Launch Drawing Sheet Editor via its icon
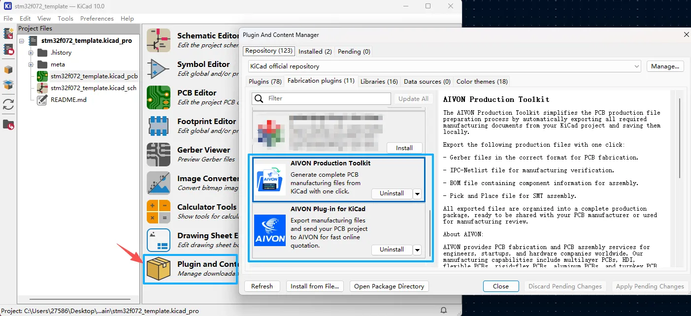The image size is (691, 316). coord(159,240)
